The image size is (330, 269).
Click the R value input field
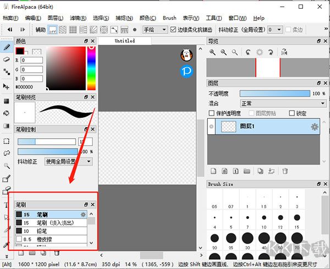[x=31, y=60]
